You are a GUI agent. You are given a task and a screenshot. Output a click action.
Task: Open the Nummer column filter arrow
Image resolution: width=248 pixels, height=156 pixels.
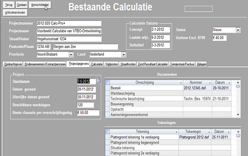point(210,83)
